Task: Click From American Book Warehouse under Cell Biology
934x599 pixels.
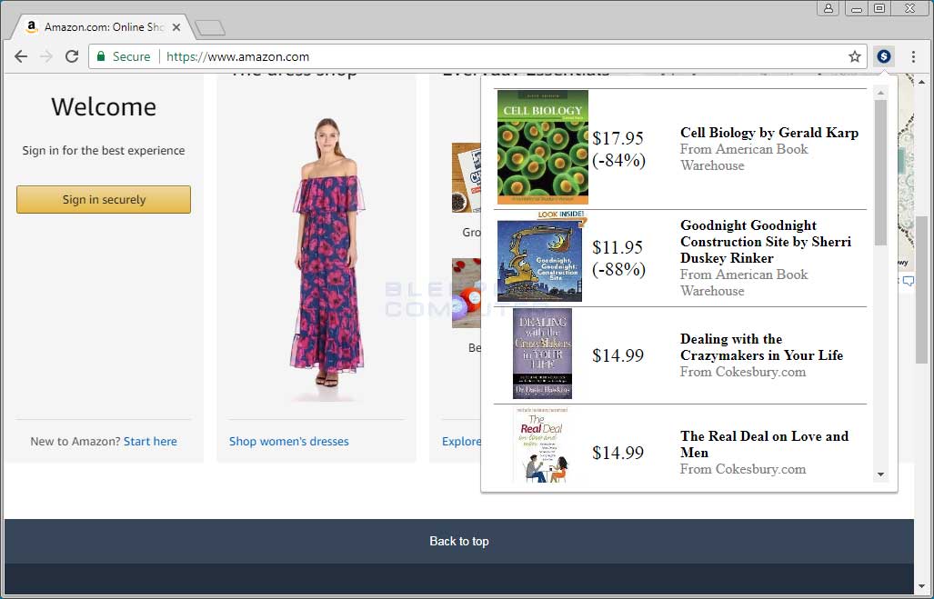Action: tap(744, 157)
